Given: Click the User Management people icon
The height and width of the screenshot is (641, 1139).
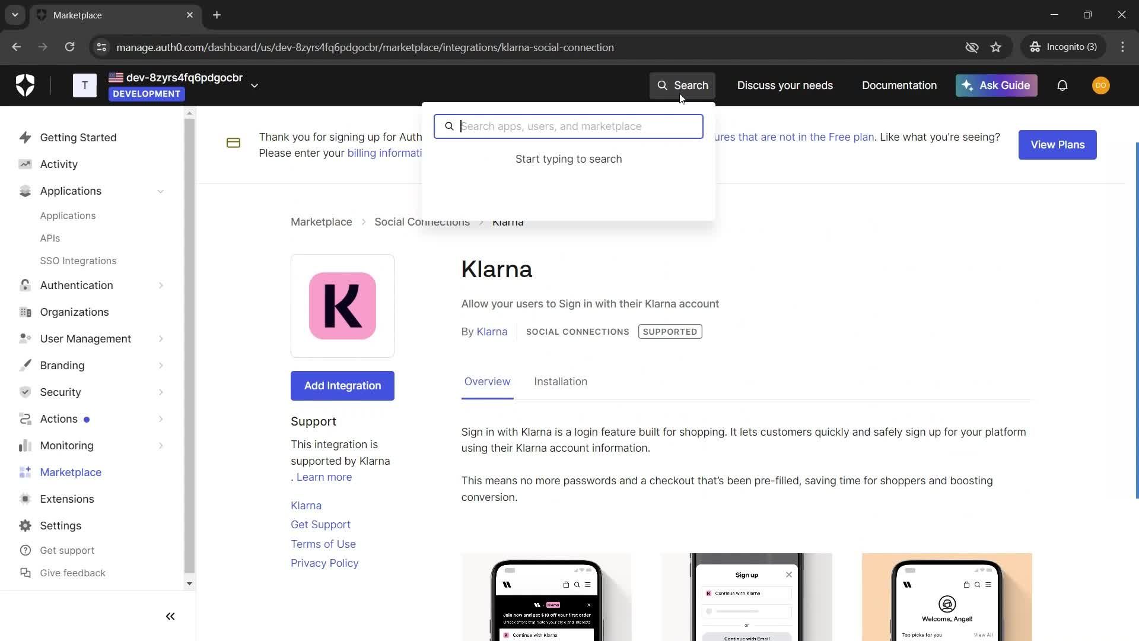Looking at the screenshot, I should (x=25, y=339).
